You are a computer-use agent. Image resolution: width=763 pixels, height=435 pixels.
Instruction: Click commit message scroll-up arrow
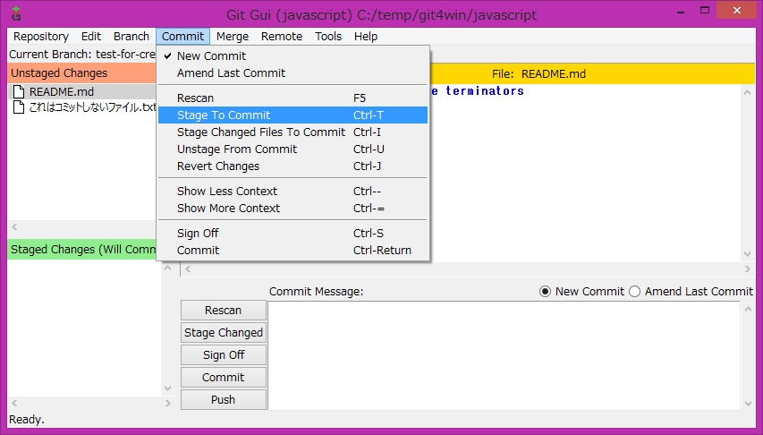(748, 309)
